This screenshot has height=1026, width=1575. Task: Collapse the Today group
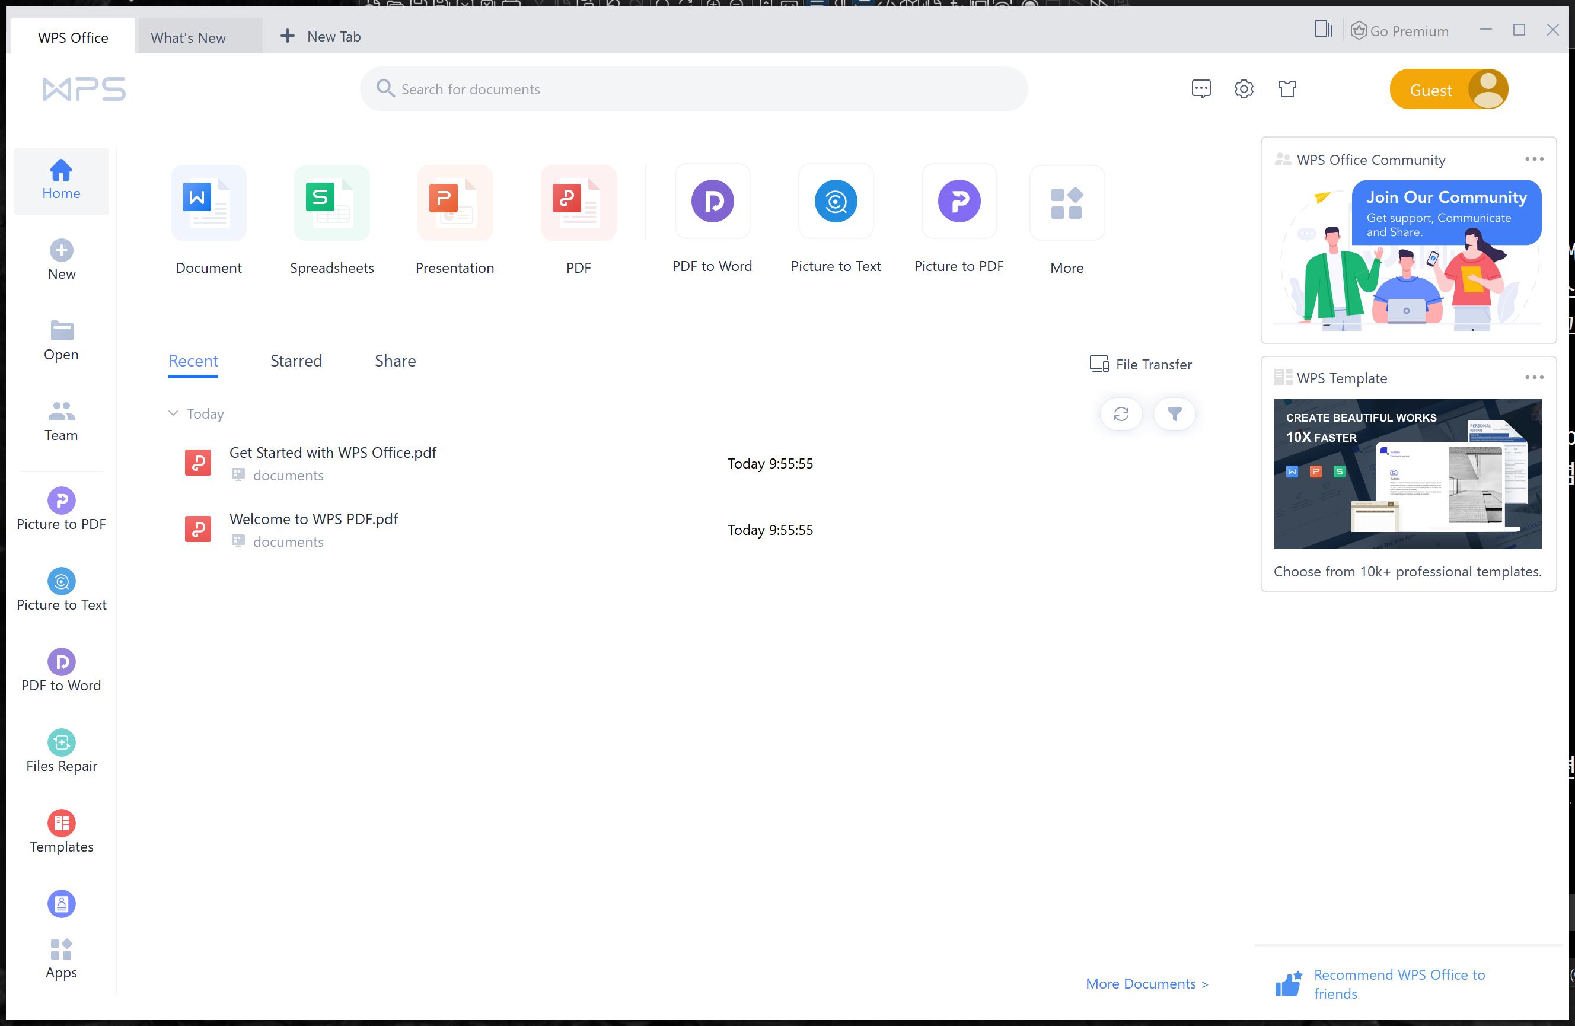pos(173,413)
